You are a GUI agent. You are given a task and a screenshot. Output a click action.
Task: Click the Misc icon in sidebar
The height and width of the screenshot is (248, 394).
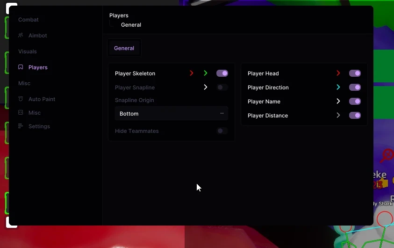click(21, 112)
